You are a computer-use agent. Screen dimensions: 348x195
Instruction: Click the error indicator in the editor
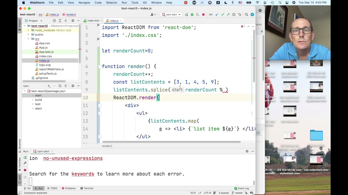(x=243, y=27)
